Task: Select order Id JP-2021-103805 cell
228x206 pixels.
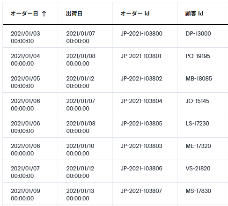Action: coord(145,126)
